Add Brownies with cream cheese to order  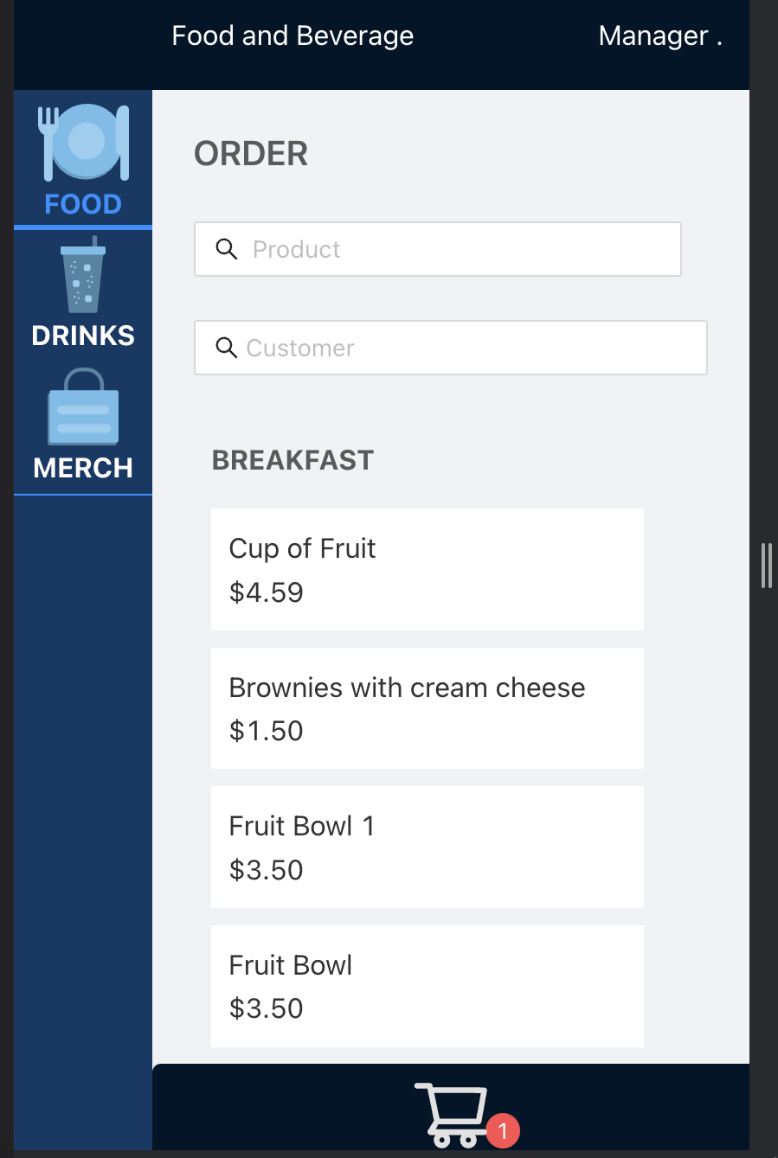[x=427, y=708]
